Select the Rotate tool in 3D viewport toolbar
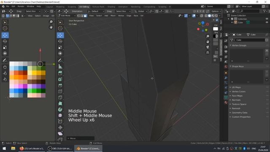The width and height of the screenshot is (270, 152). (60, 41)
